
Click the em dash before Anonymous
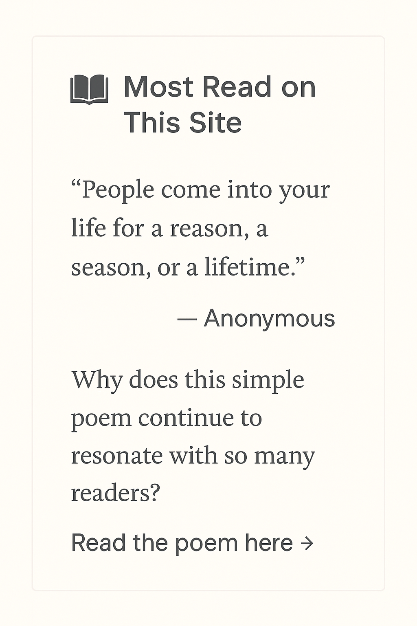point(187,319)
